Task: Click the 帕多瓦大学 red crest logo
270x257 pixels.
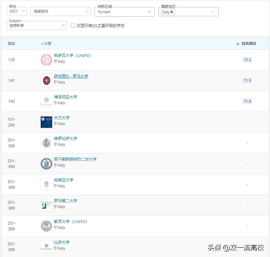Action: (x=46, y=60)
